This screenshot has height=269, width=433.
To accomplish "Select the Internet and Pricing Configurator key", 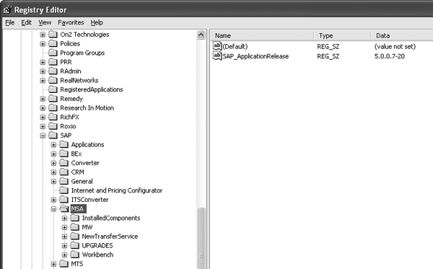I will pyautogui.click(x=116, y=190).
